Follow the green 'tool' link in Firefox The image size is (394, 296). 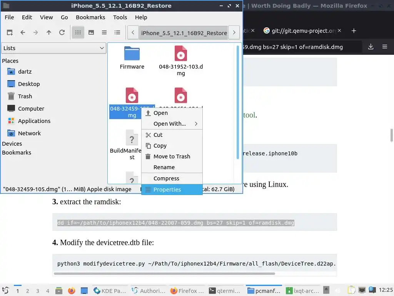tap(249, 115)
